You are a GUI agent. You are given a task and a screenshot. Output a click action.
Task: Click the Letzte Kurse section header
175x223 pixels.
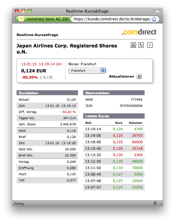pyautogui.click(x=114, y=116)
